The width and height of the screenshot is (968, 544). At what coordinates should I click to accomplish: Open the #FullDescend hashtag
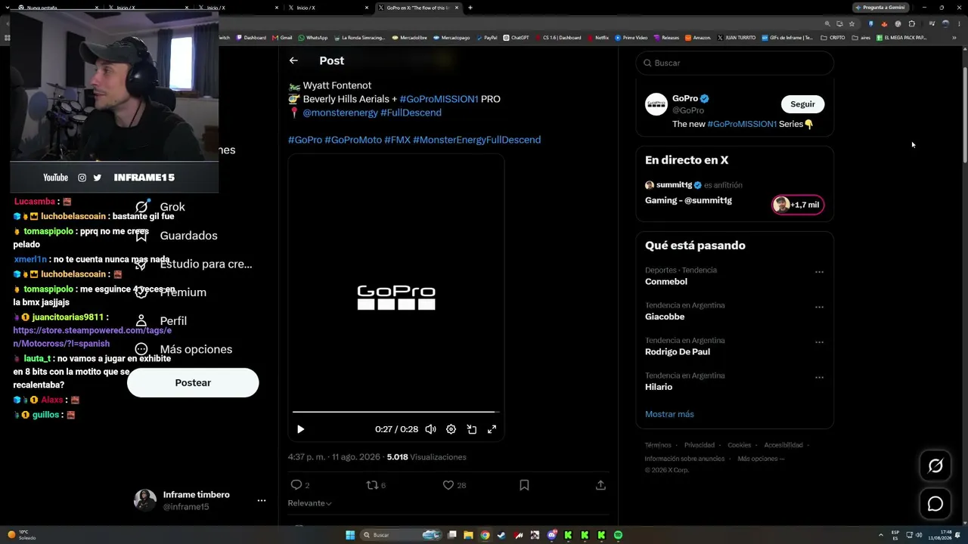411,113
